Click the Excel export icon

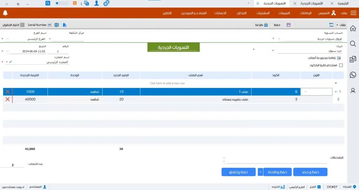tap(56, 25)
